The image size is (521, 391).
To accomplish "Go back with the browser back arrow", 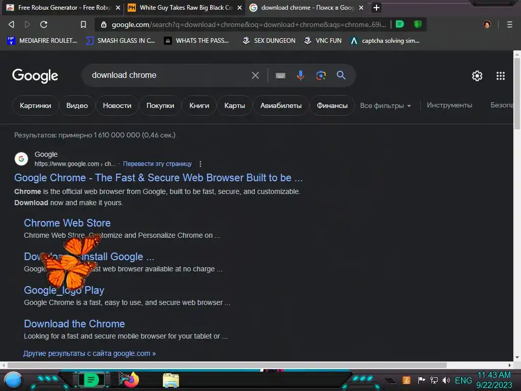I will click(x=11, y=24).
